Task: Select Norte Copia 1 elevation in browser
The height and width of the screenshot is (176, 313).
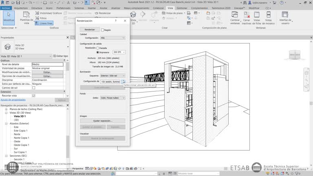Action: (x=22, y=138)
